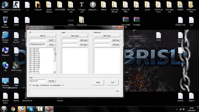199x112 pixels.
Task: Click the IP list scroll up arrow
Action: click(54, 49)
